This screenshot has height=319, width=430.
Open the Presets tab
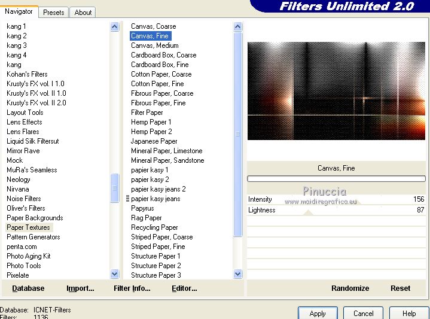pos(54,13)
